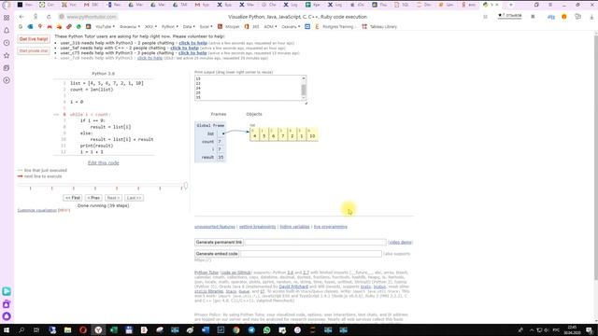
Task: Switch to the Log tab right of Che
Action: coord(291,5)
